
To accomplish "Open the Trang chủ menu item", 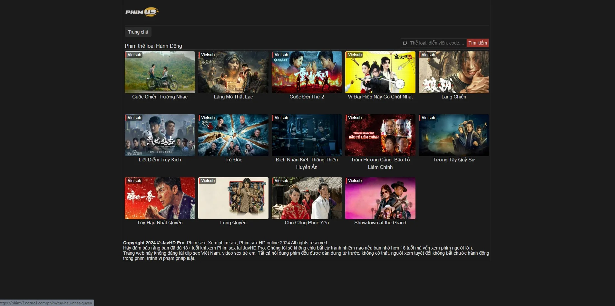I will click(x=138, y=32).
